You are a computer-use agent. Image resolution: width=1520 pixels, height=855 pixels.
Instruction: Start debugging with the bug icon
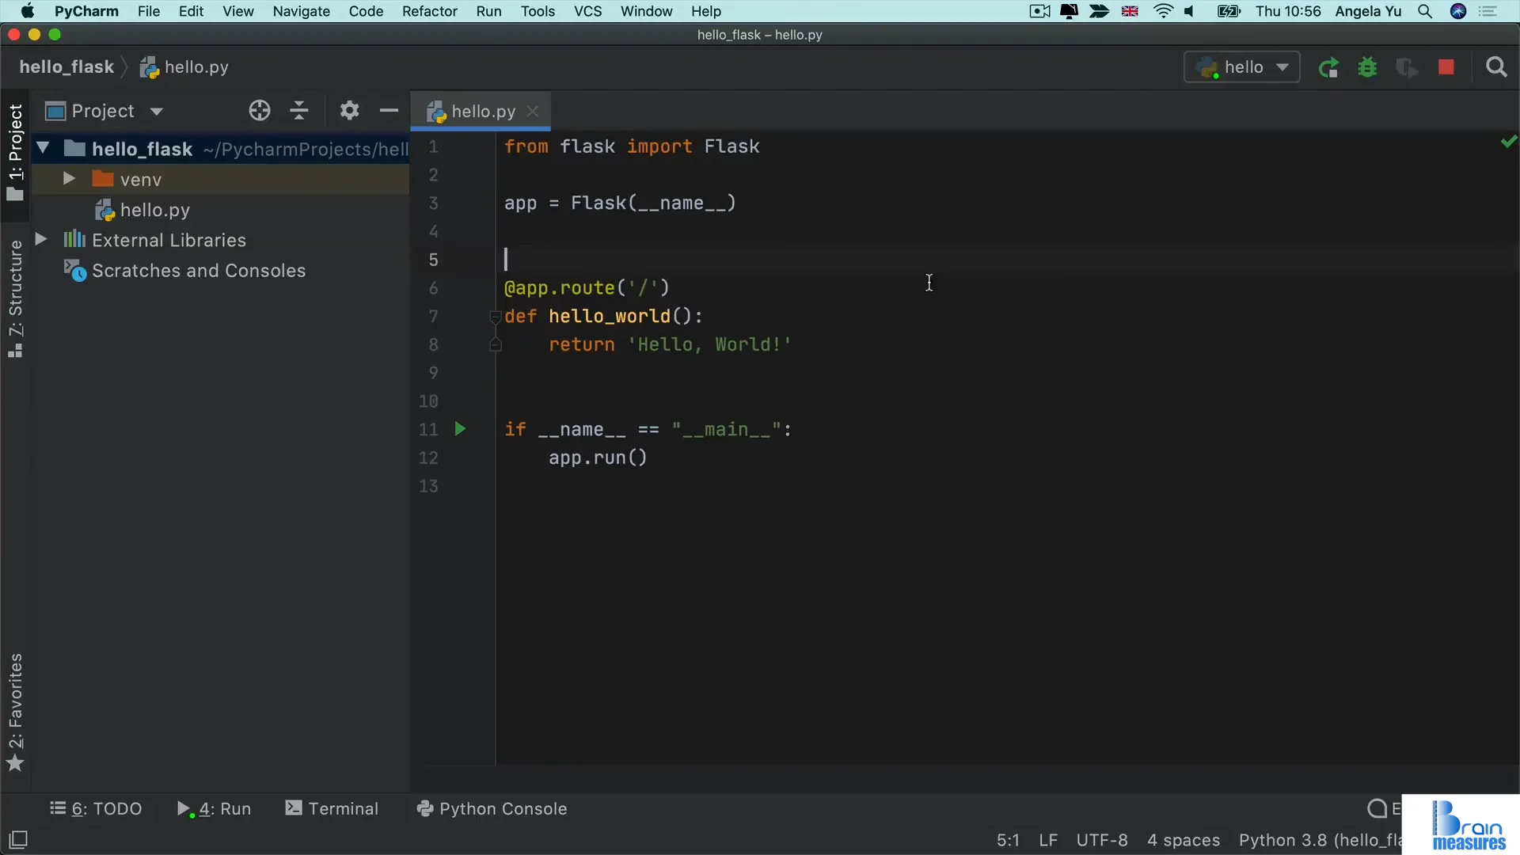coord(1368,67)
